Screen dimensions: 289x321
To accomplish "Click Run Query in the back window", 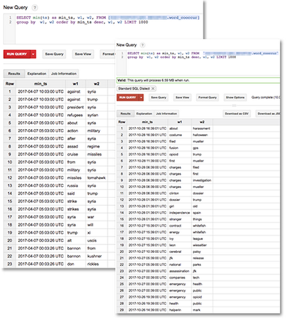I will coord(17,54).
